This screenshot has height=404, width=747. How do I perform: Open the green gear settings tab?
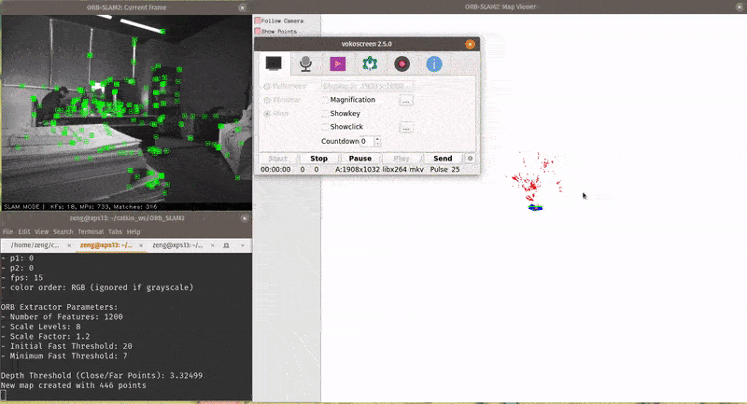pyautogui.click(x=370, y=63)
